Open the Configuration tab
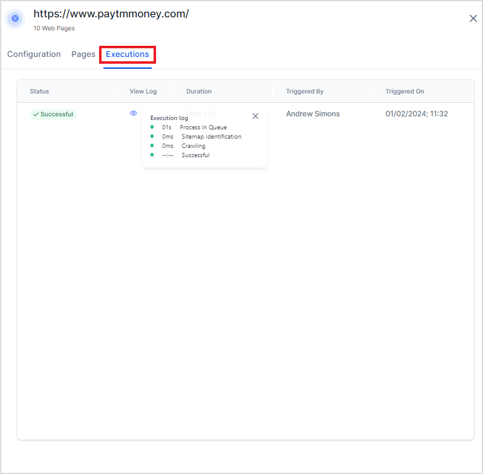This screenshot has height=474, width=483. point(34,54)
